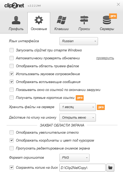The image size is (123, 174).
Task: Enable Запускать clip2net при старте Windows
Action: [x=12, y=50]
